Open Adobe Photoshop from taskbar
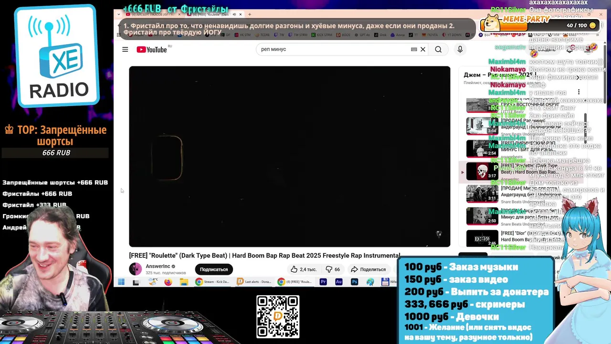Viewport: 611px width, 344px height. (354, 282)
